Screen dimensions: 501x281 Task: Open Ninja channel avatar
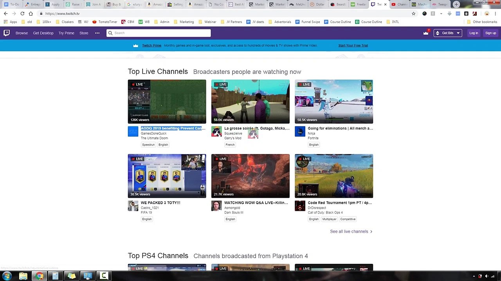coord(300,132)
